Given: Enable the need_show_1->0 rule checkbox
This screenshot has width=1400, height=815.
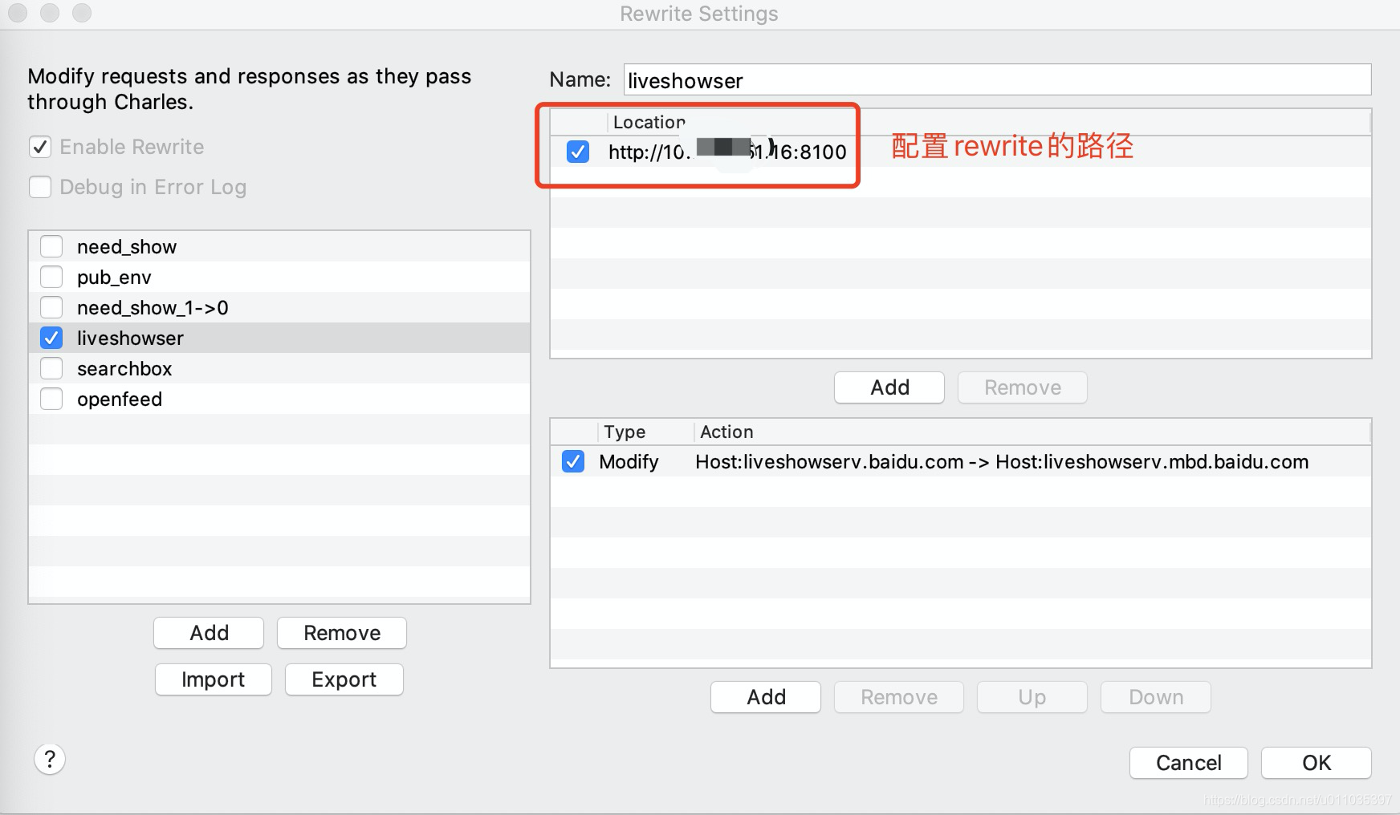Looking at the screenshot, I should (51, 307).
